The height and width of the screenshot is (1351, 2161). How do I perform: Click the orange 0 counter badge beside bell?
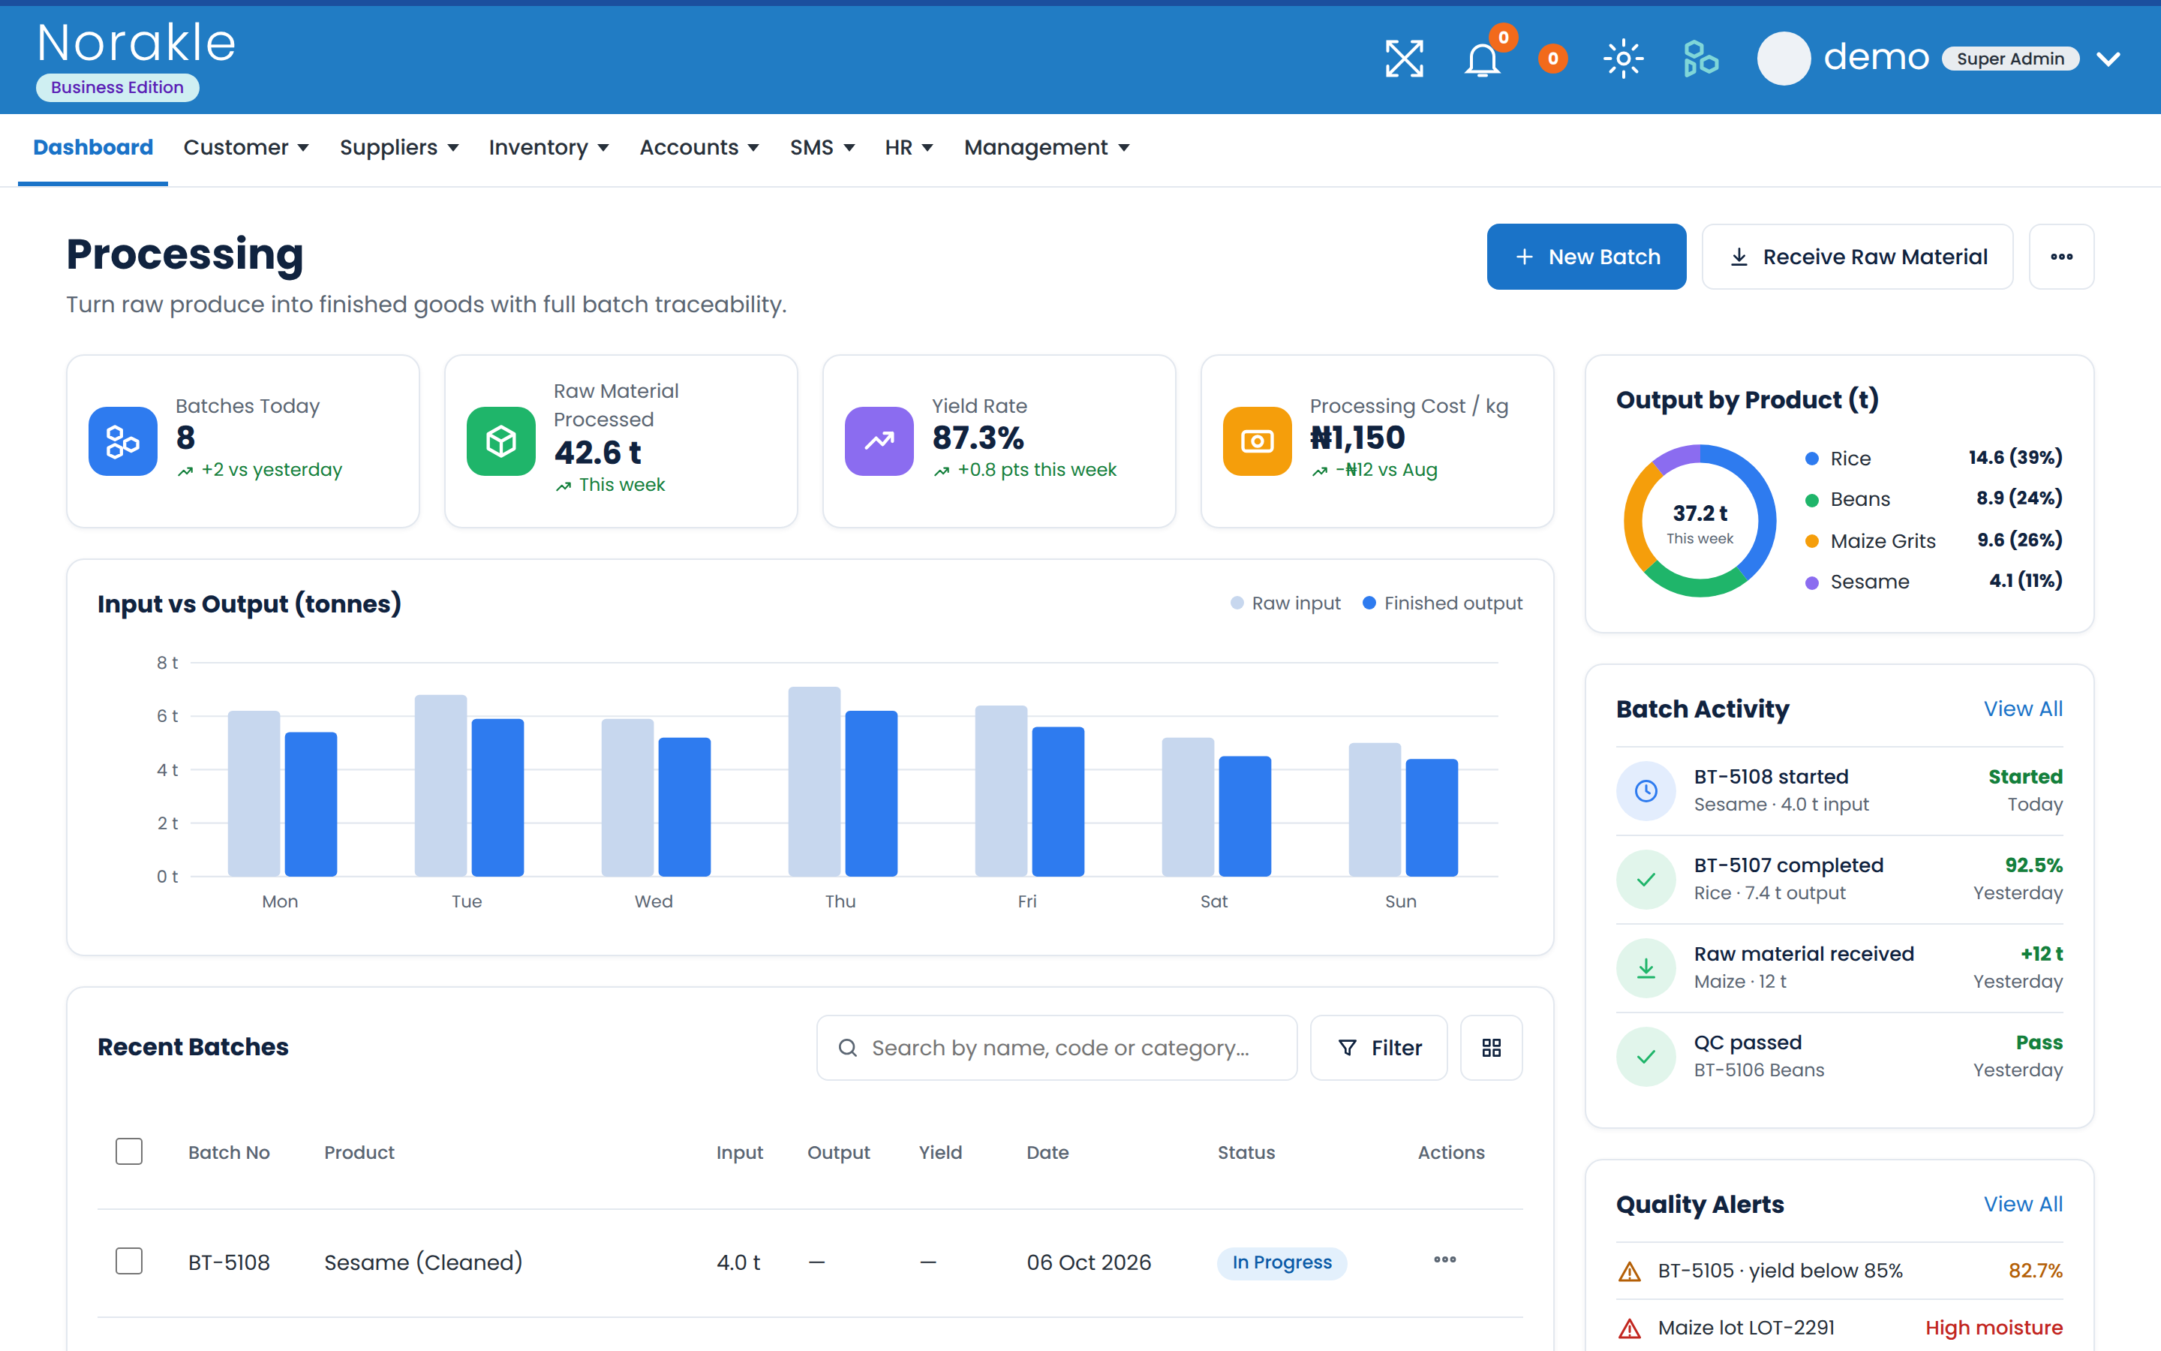coord(1553,59)
